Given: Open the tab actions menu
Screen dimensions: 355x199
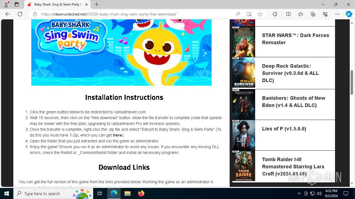Looking at the screenshot, I should click(17, 4).
